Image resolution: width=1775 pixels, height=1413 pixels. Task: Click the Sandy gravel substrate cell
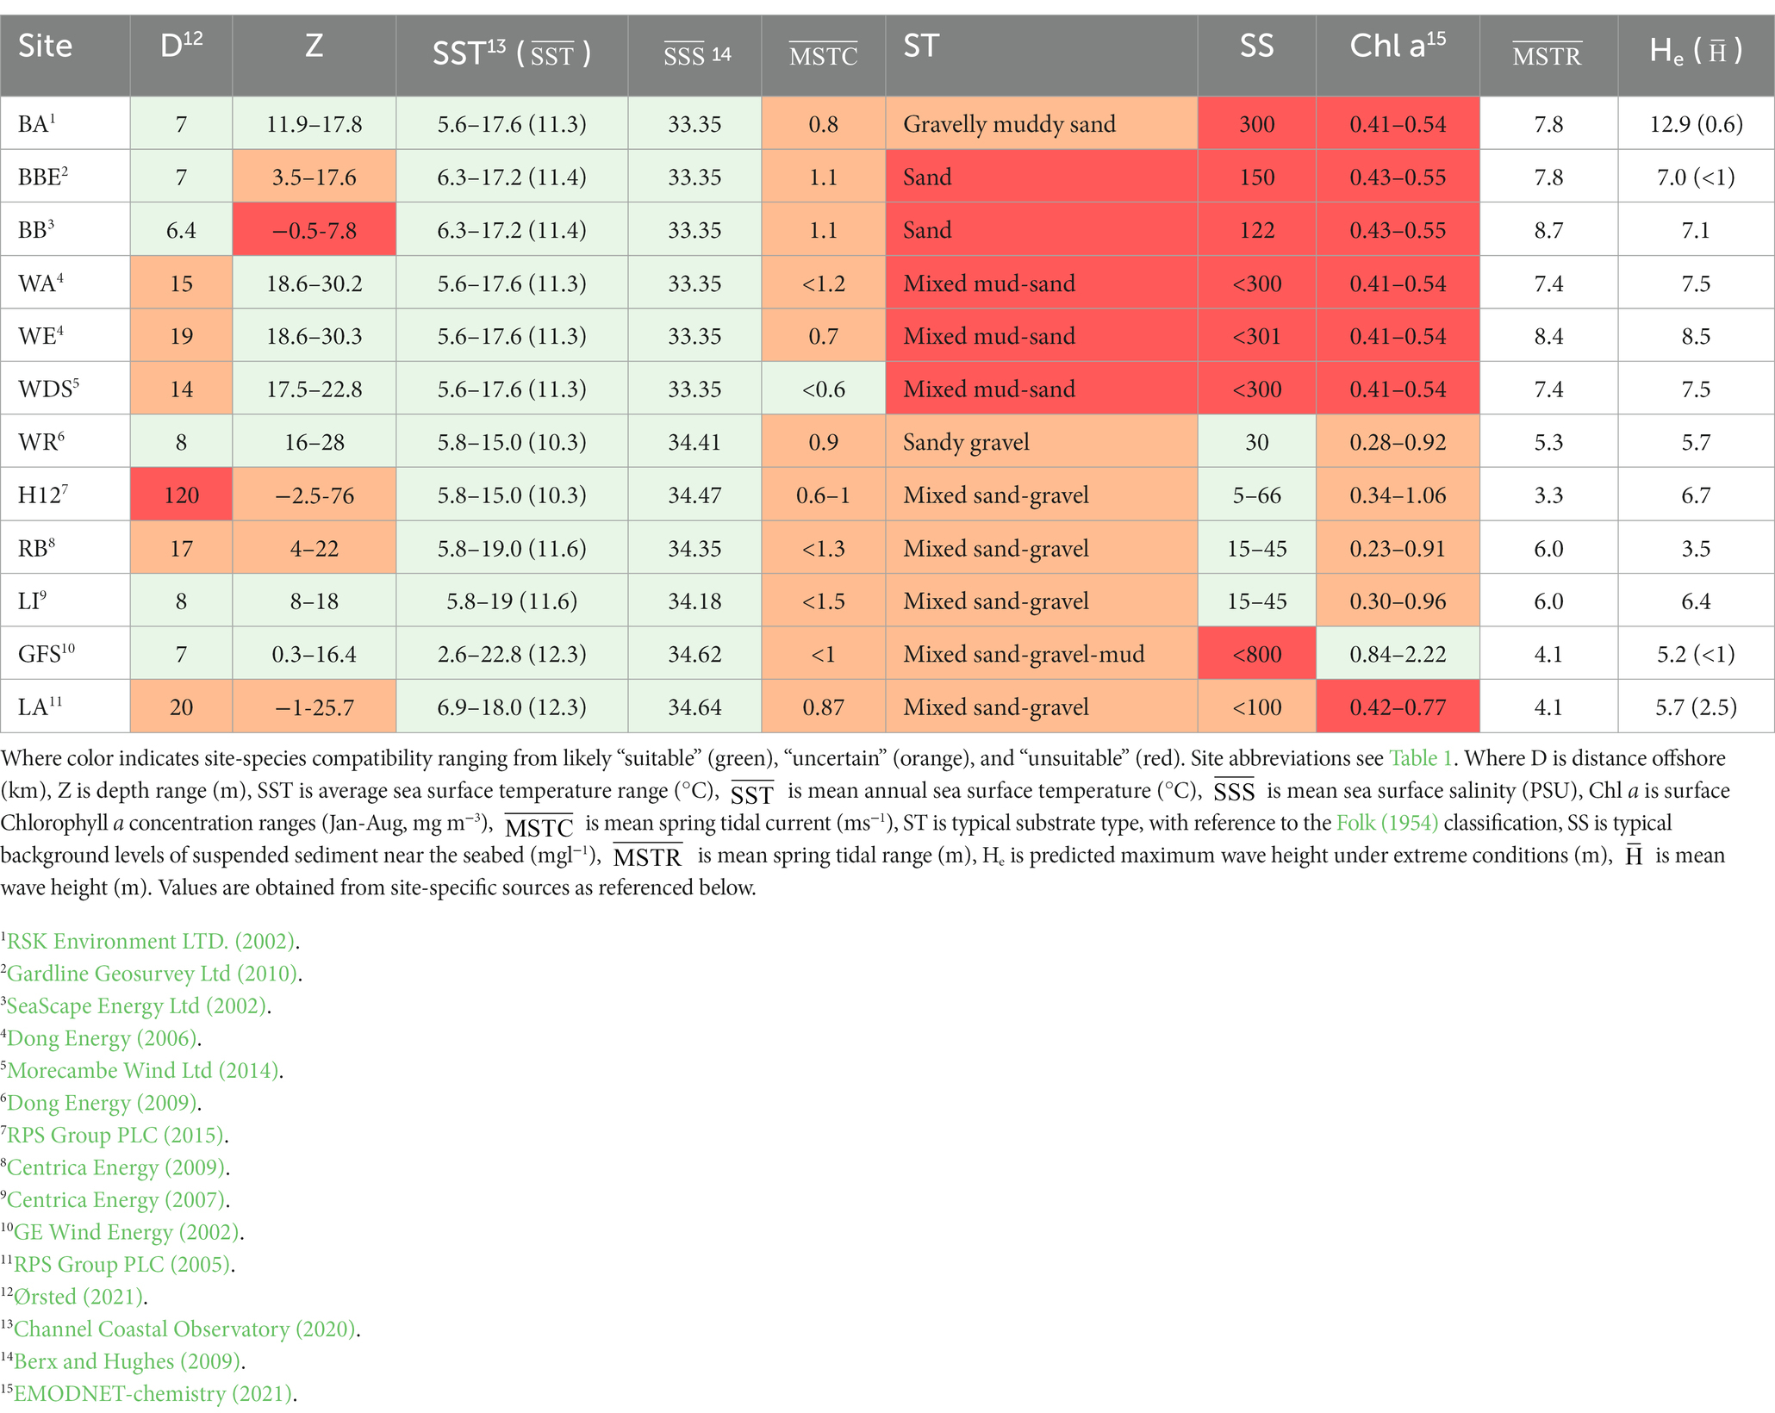pos(1041,441)
